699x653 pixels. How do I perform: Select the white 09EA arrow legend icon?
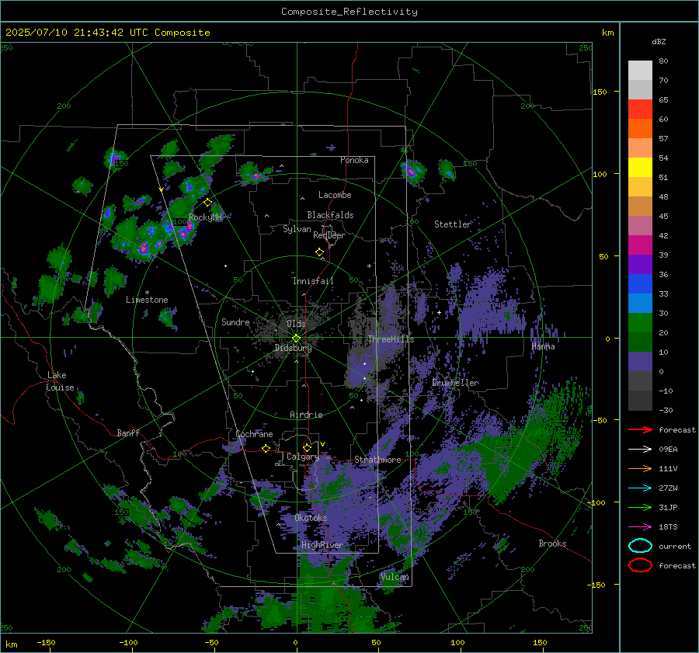pos(640,449)
